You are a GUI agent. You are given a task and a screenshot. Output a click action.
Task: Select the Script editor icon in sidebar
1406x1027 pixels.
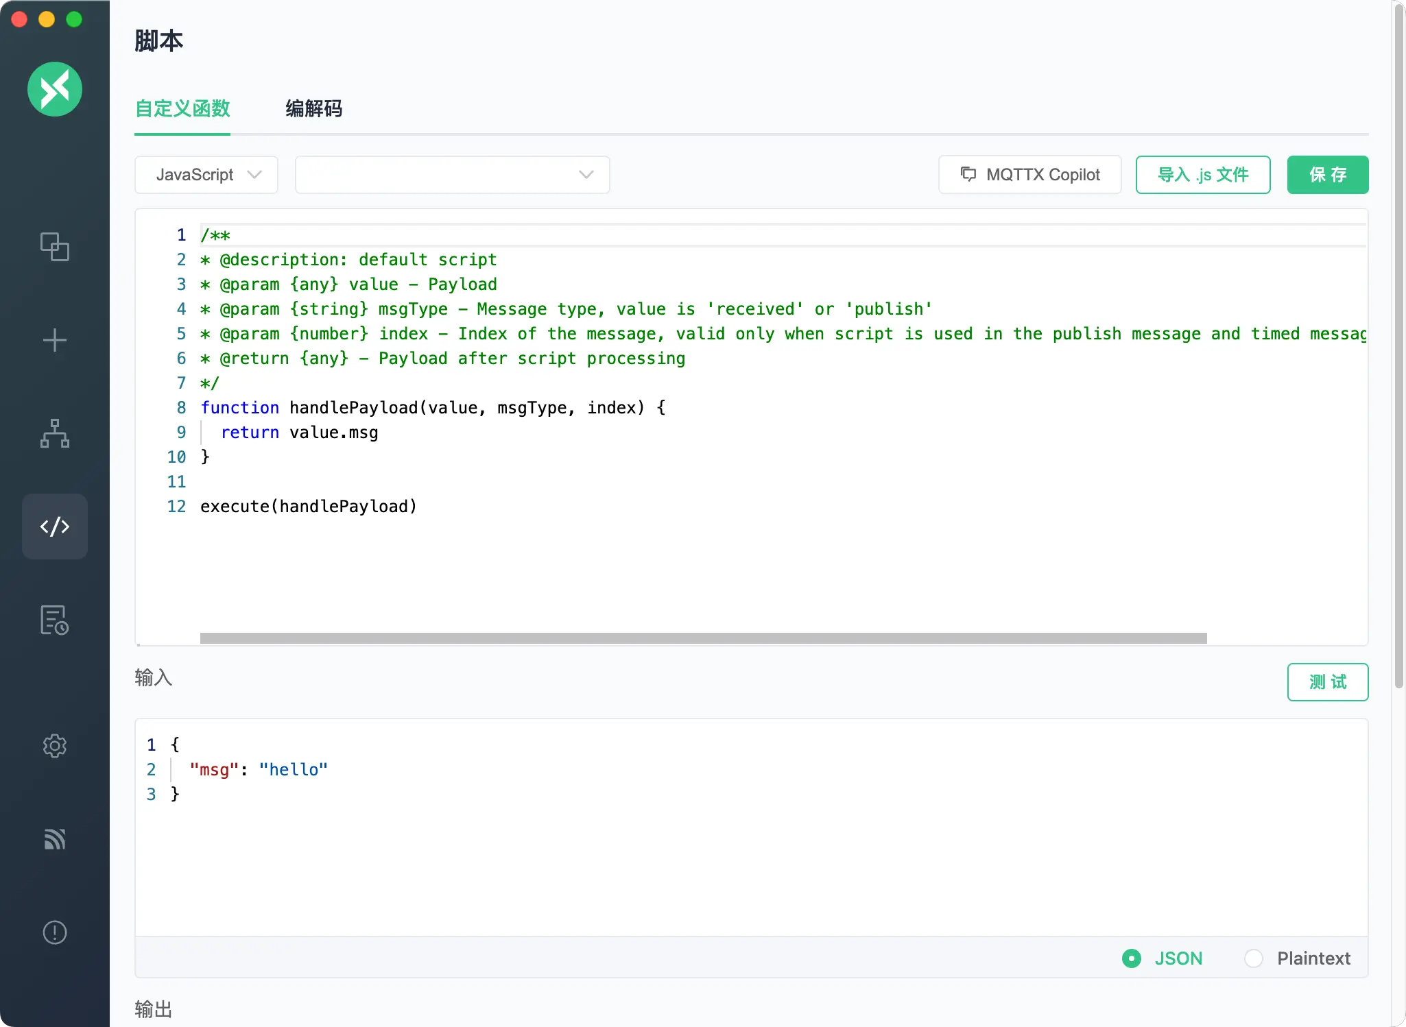pyautogui.click(x=54, y=527)
